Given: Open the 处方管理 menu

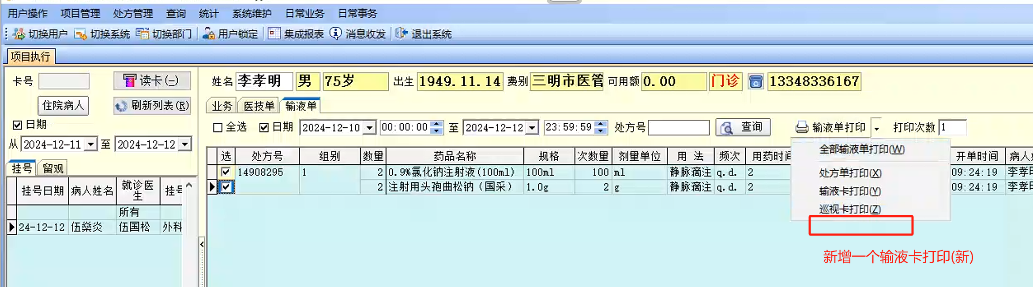Looking at the screenshot, I should click(x=133, y=14).
